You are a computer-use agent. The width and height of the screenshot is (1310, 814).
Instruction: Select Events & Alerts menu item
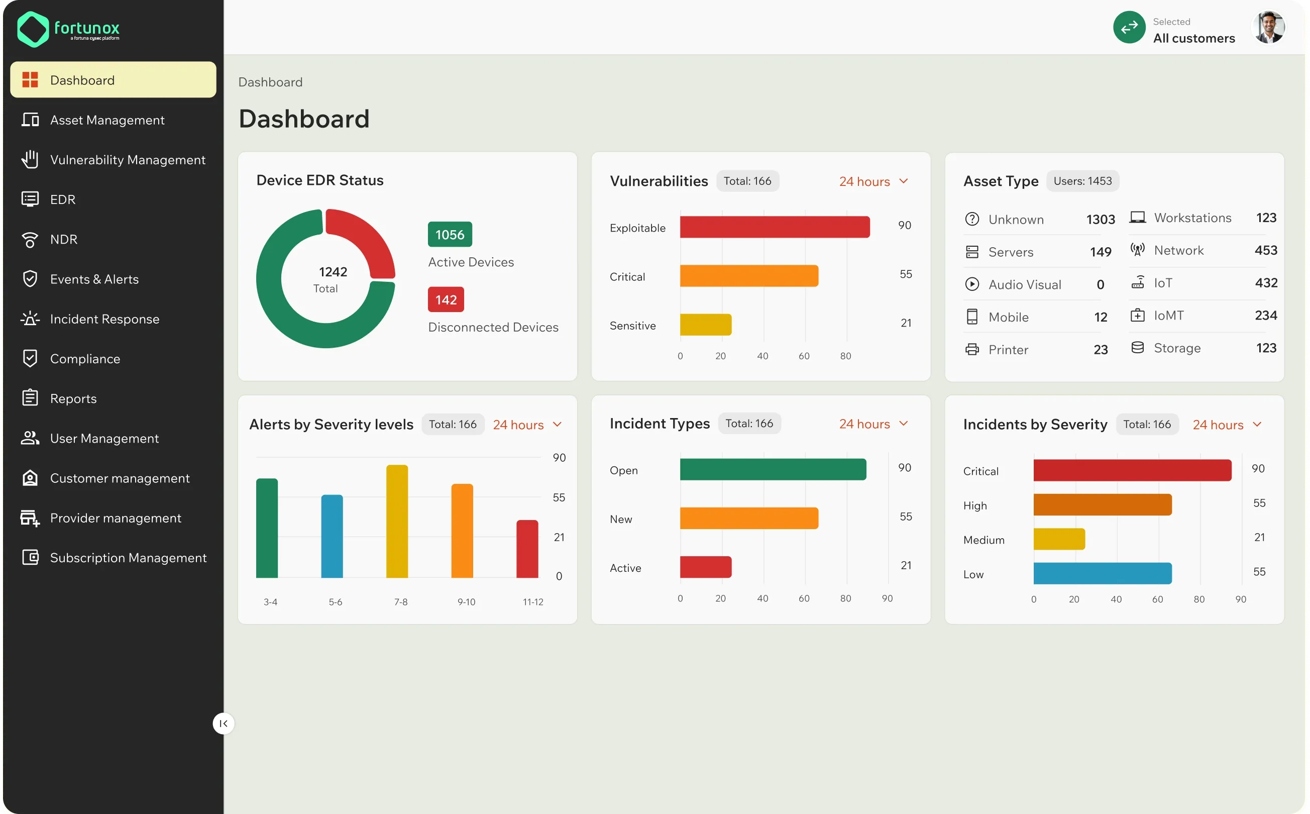[x=113, y=279]
